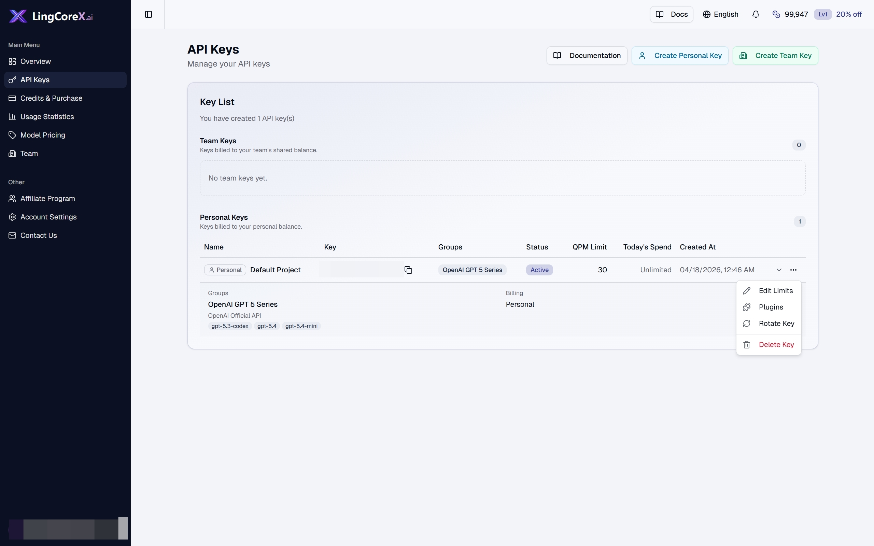Screen dimensions: 874x546
Task: Click the 20% off discount label
Action: (849, 14)
